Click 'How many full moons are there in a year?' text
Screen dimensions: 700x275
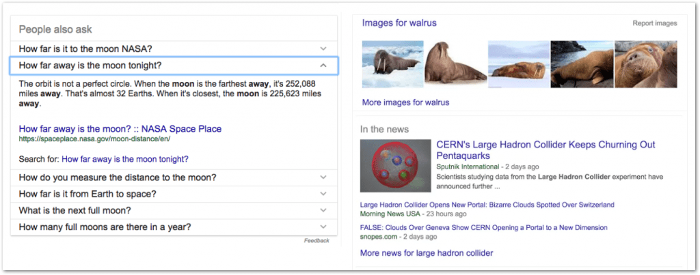click(x=105, y=227)
